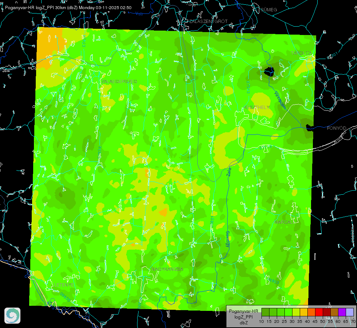
Task: Click the lavender 65–70 dBZ legend swatch
Action: click(350, 312)
